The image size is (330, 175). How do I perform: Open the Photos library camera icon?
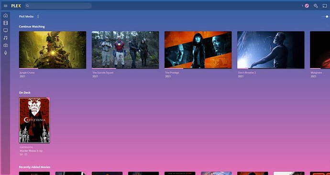tap(5, 45)
